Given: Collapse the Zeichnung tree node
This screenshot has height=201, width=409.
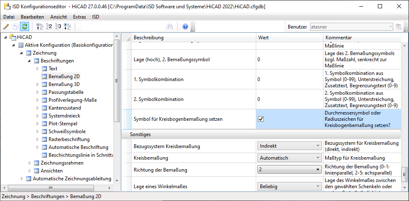Looking at the screenshot, I should (22, 53).
